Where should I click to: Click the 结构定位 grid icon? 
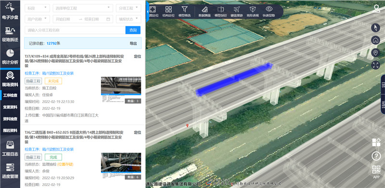[x=168, y=12]
